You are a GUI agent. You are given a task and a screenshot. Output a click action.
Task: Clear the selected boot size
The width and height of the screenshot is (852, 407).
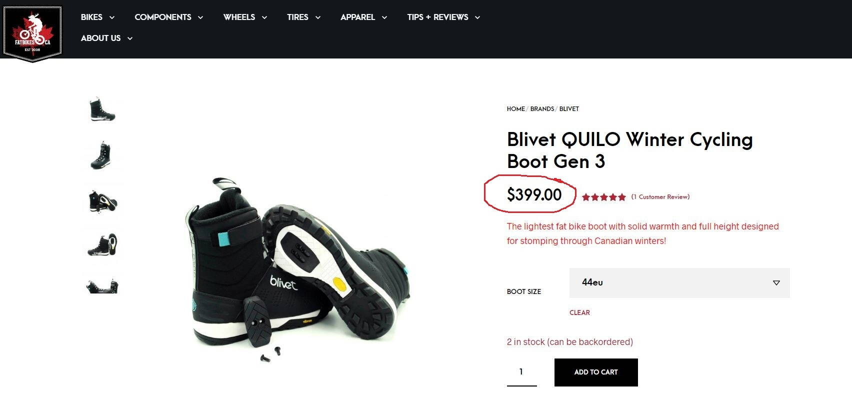pyautogui.click(x=579, y=312)
